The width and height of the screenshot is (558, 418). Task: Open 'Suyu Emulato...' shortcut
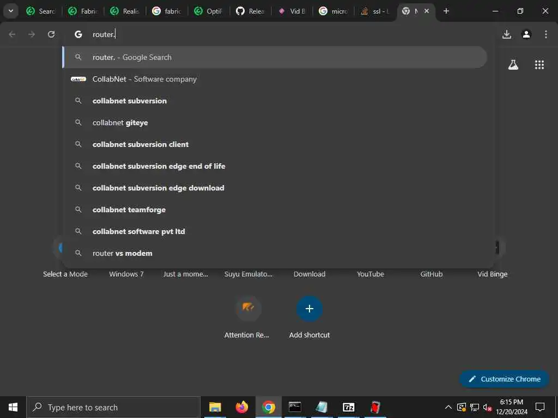tap(248, 274)
